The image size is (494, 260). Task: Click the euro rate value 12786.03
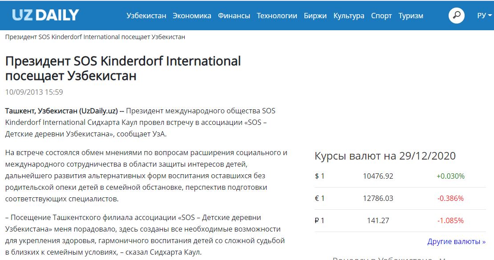(x=378, y=198)
